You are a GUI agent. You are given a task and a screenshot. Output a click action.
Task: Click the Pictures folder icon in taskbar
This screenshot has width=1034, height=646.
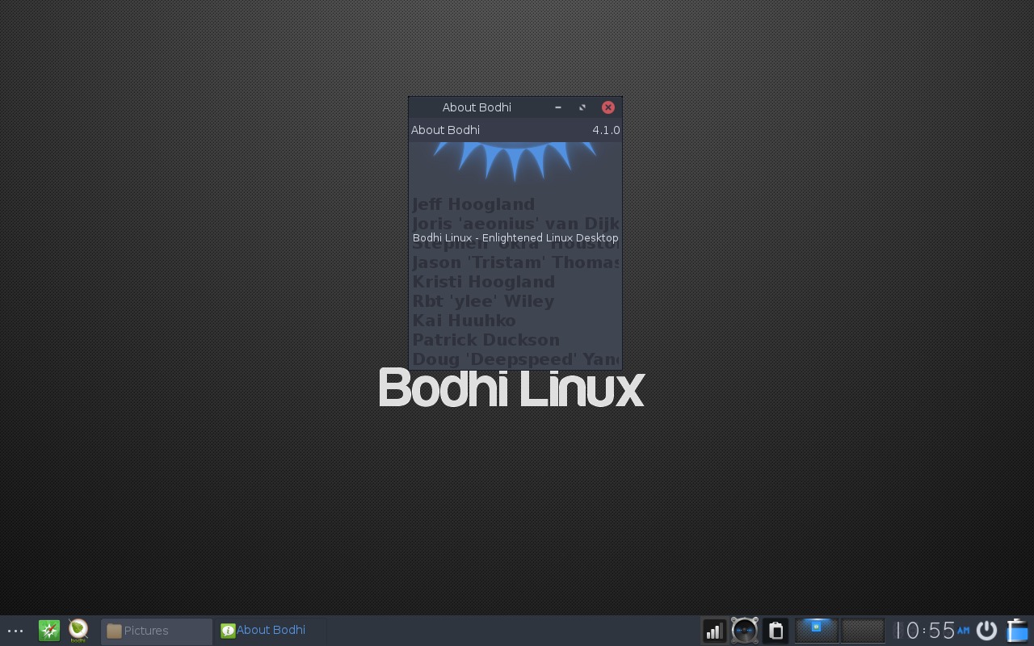(113, 631)
